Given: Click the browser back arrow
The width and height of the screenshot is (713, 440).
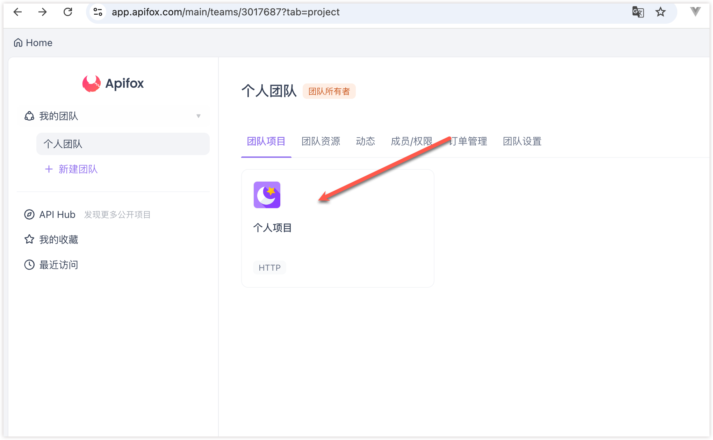Looking at the screenshot, I should [x=17, y=12].
